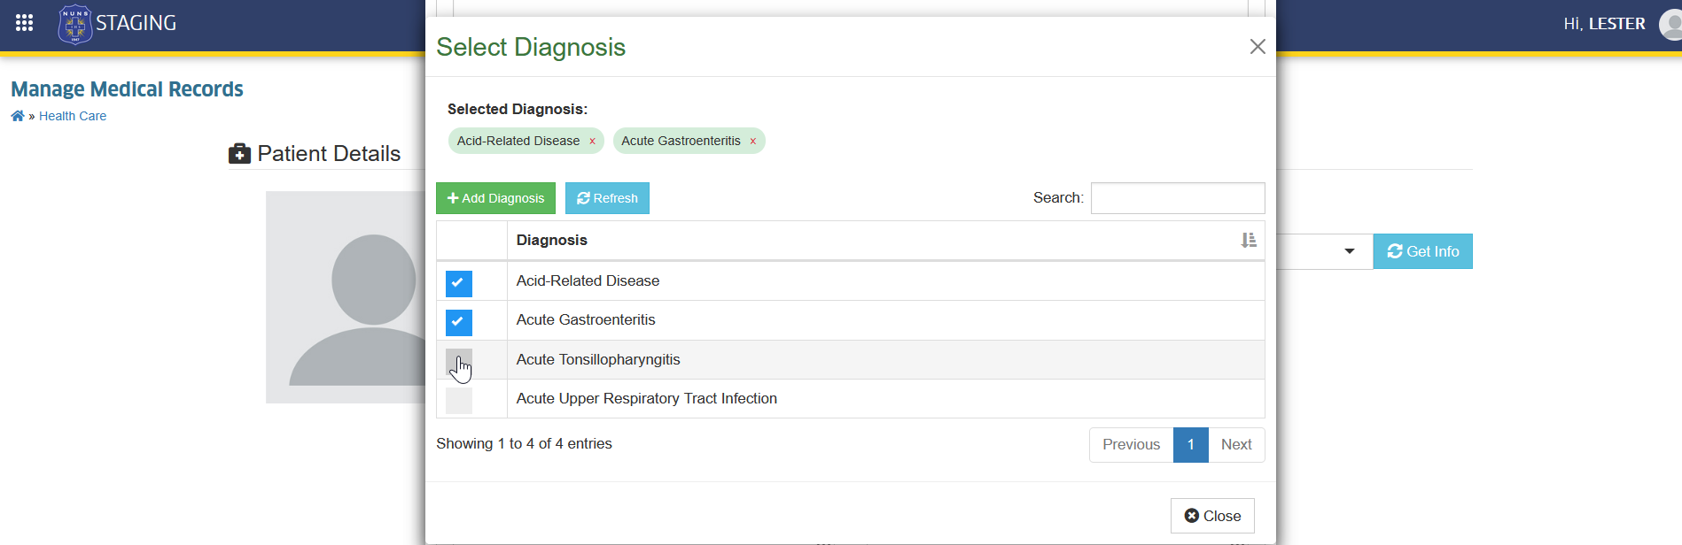Screen dimensions: 1682x545
Task: Uncheck Acute Gastroenteritis checkbox
Action: (x=459, y=322)
